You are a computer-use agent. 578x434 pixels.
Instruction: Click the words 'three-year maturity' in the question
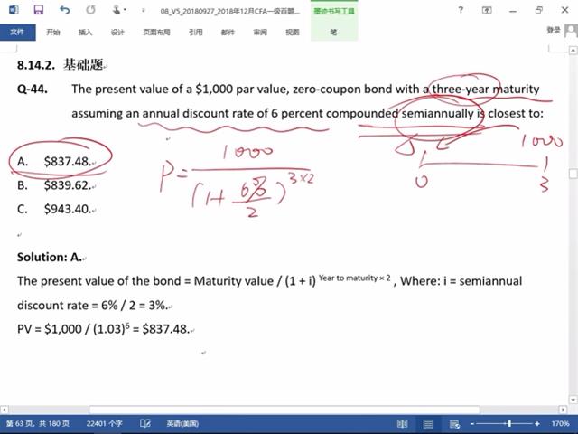tap(486, 89)
